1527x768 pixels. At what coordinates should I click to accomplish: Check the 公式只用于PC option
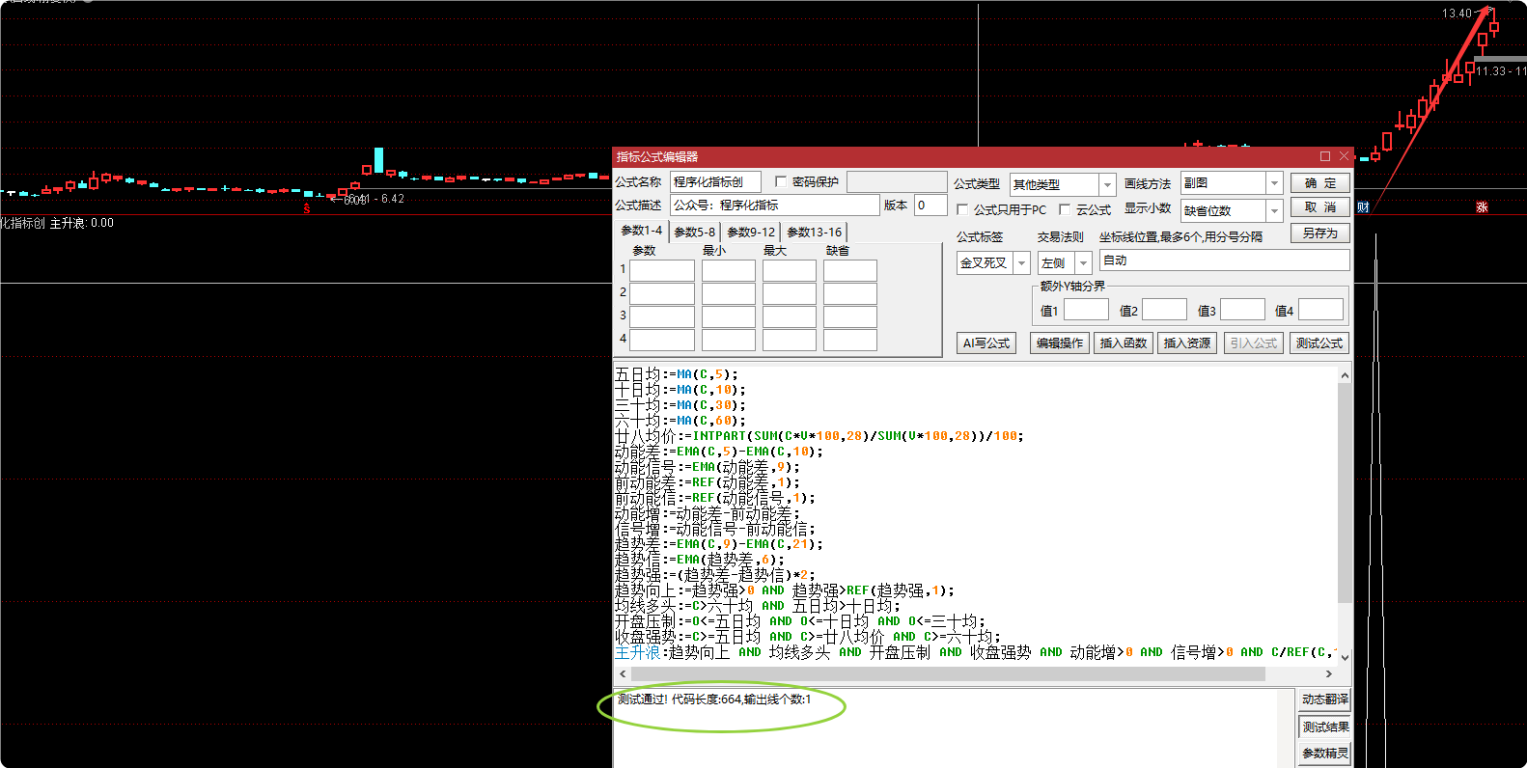pyautogui.click(x=962, y=209)
